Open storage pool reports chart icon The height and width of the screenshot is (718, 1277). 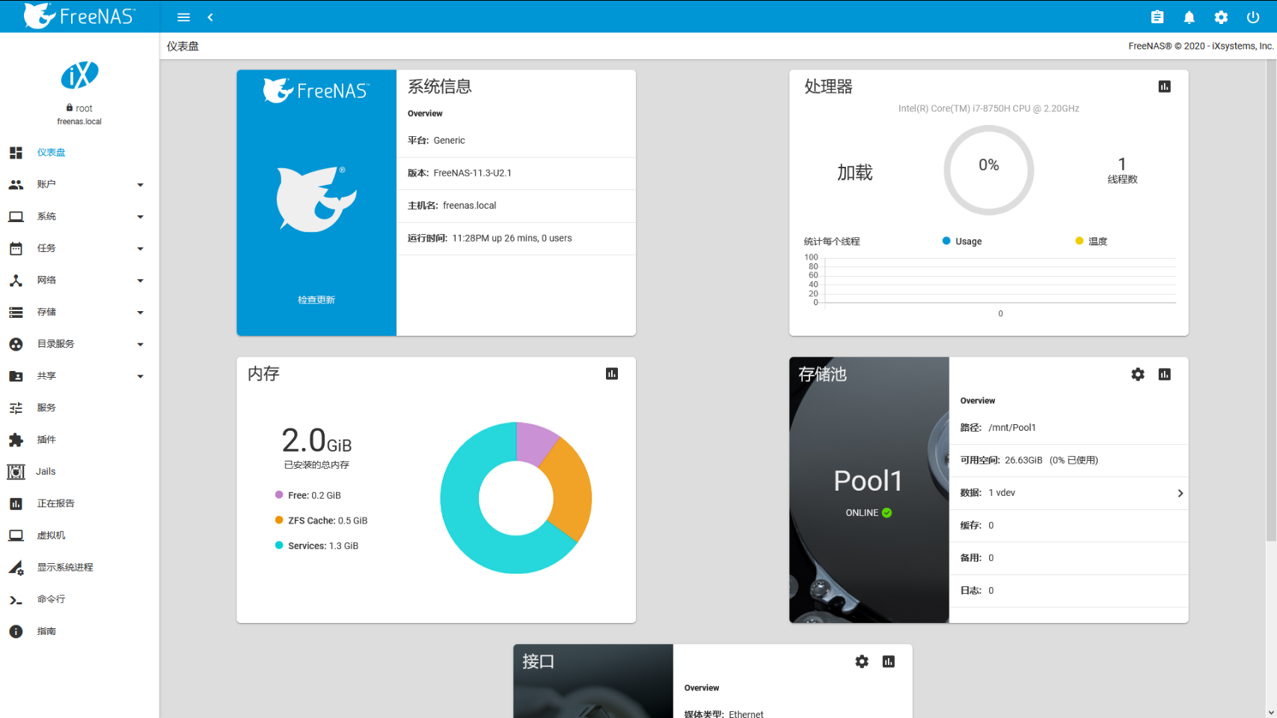click(1165, 374)
